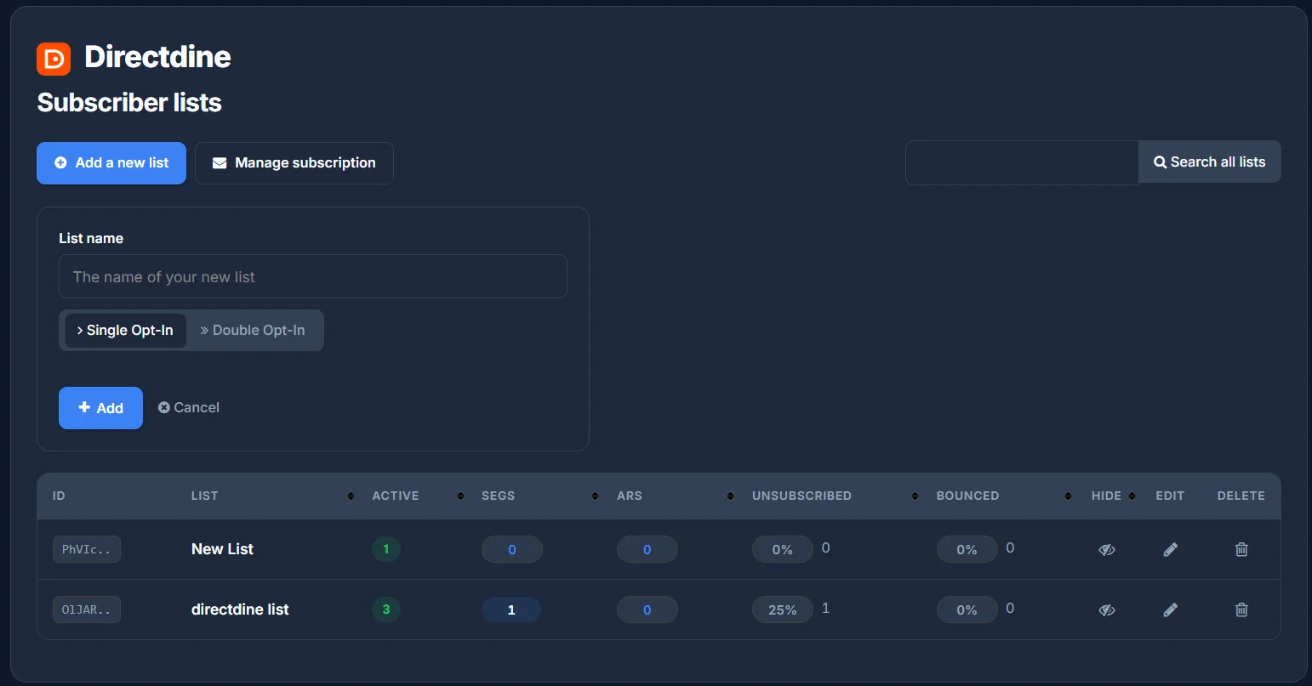Delete New List using trash icon

1241,550
